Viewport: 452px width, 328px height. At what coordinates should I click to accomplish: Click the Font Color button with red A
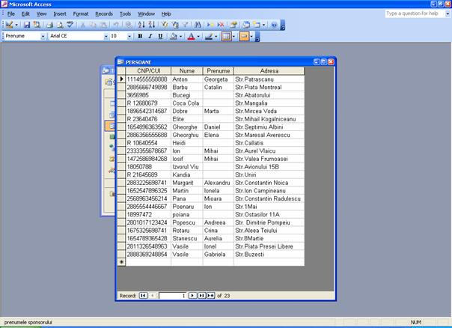[191, 36]
